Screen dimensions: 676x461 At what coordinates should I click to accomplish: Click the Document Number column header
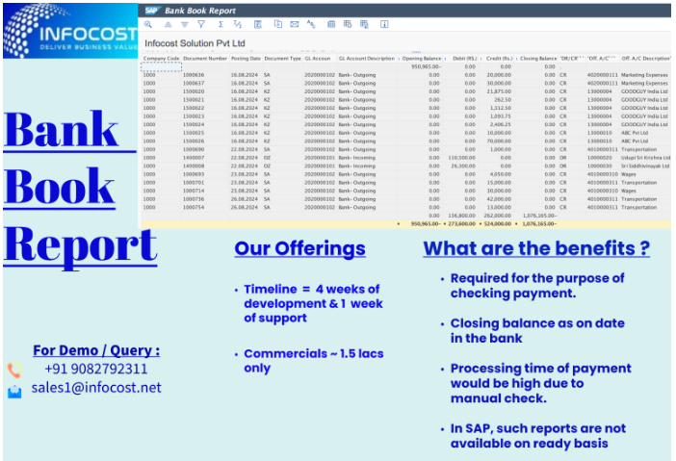(x=205, y=58)
